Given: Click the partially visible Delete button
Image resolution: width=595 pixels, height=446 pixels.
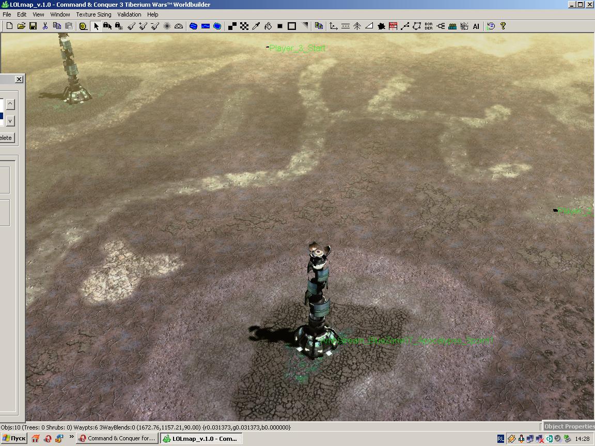Looking at the screenshot, I should [x=7, y=138].
